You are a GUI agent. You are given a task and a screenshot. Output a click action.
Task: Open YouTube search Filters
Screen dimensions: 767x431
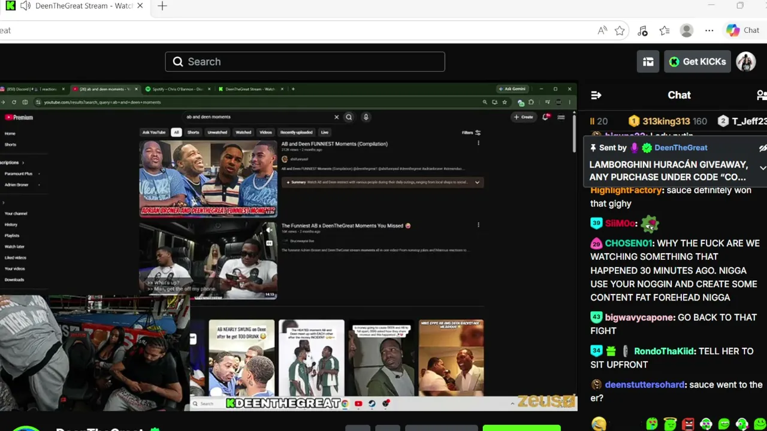coord(471,132)
